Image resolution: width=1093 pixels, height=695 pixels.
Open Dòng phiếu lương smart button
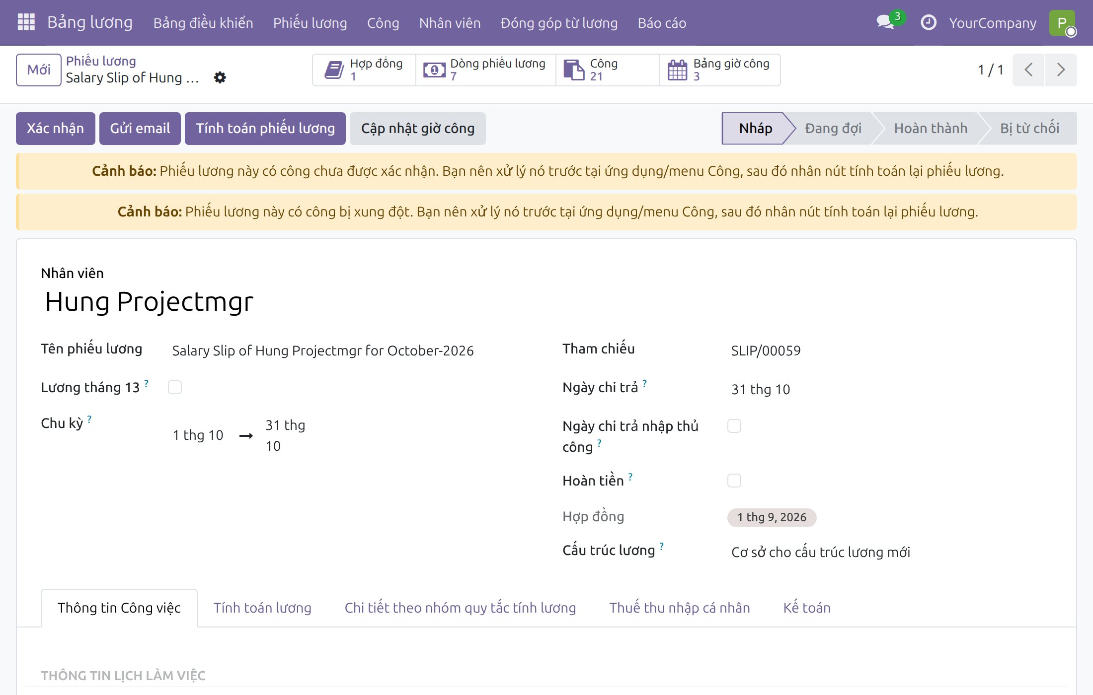485,70
